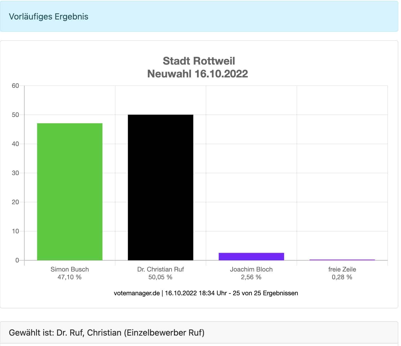Click the purple Joachim Bloch bar
This screenshot has height=346, width=401.
251,256
